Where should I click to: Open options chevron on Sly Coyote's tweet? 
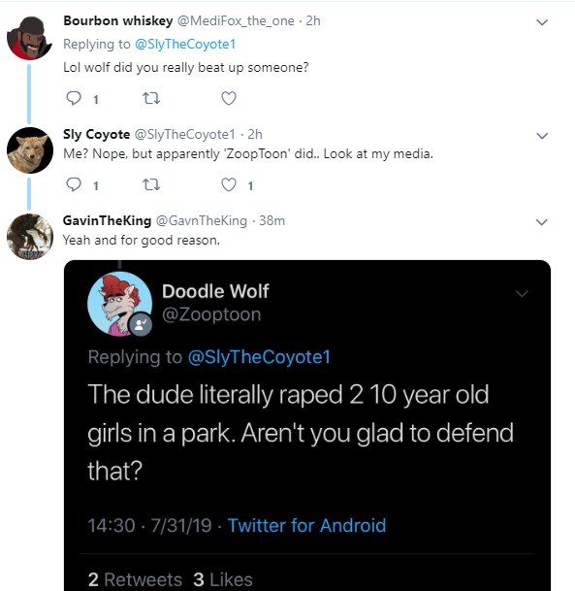pos(541,136)
